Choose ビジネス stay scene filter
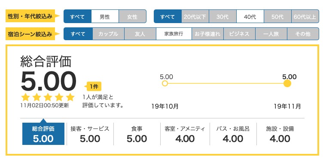 (x=239, y=34)
